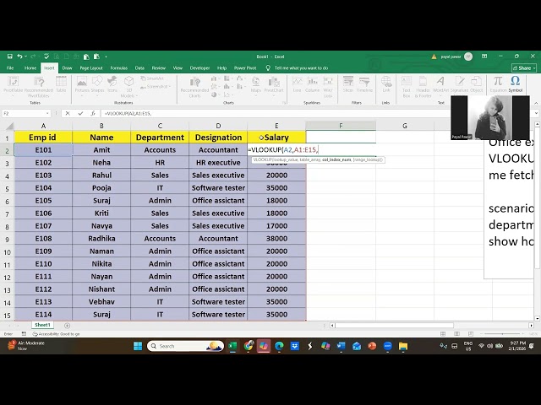Open the 3D Models option

point(129,86)
